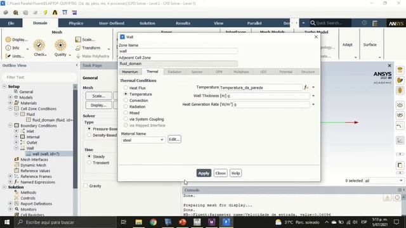The width and height of the screenshot is (406, 228).
Task: Collapse Boundary Conditions tree node
Action: (10, 125)
